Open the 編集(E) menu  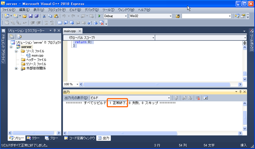[24, 10]
